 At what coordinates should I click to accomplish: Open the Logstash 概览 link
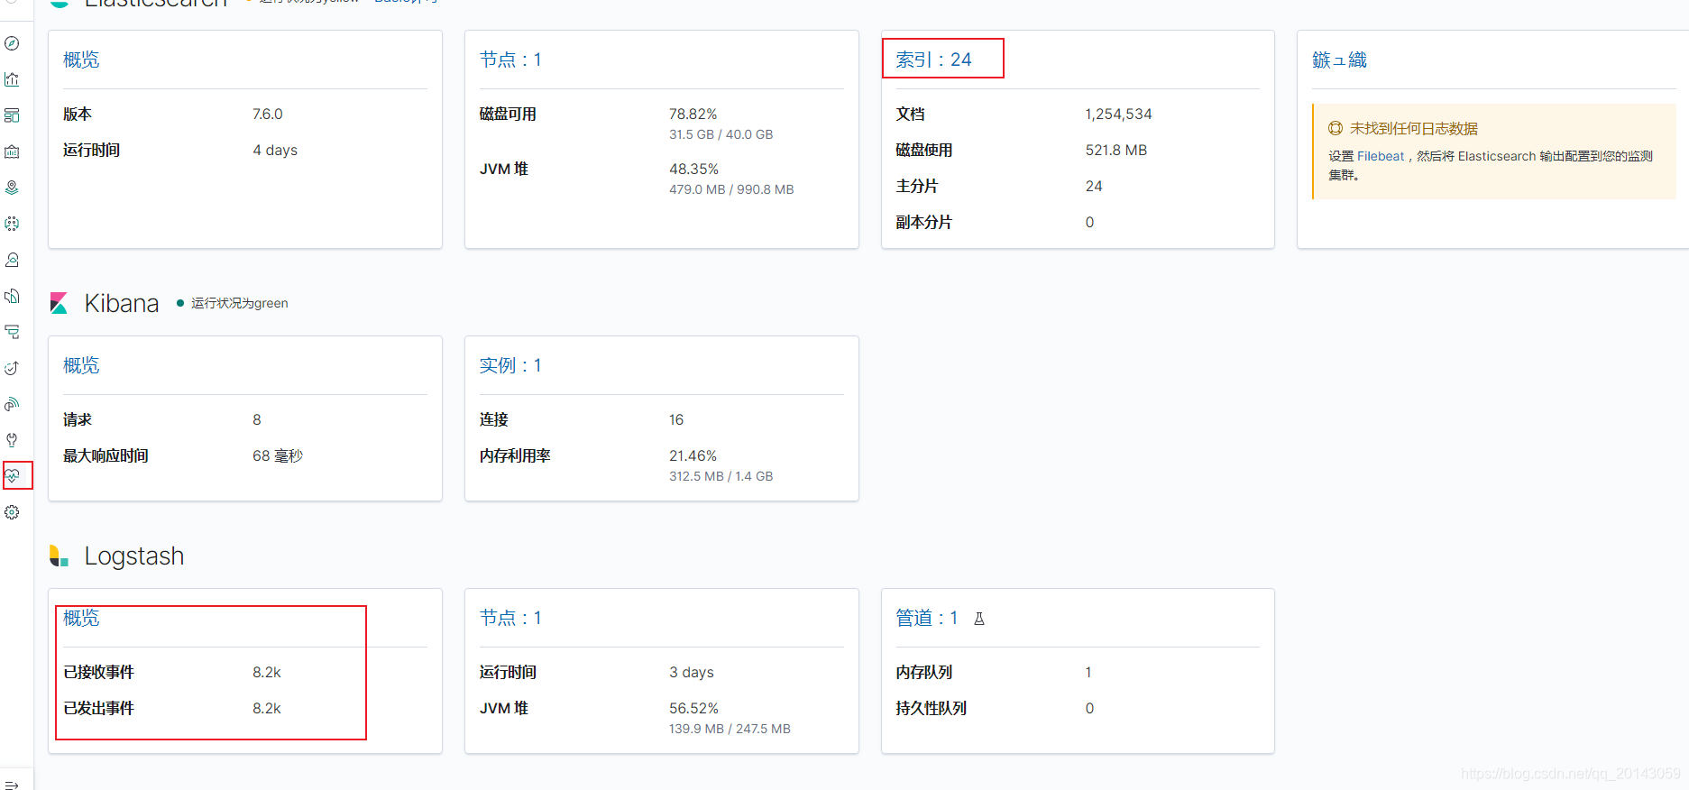pyautogui.click(x=81, y=618)
